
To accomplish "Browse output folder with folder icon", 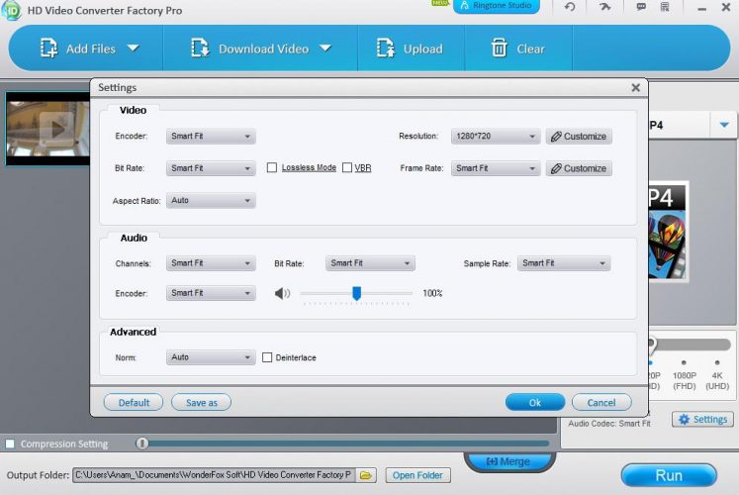I will tap(366, 475).
